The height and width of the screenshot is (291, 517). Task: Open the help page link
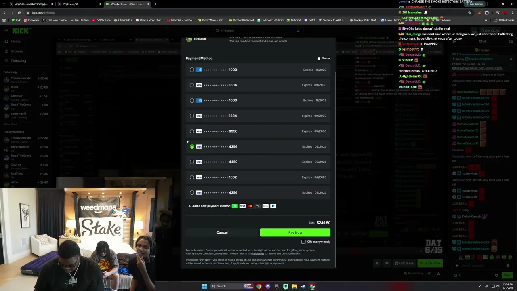click(x=258, y=253)
